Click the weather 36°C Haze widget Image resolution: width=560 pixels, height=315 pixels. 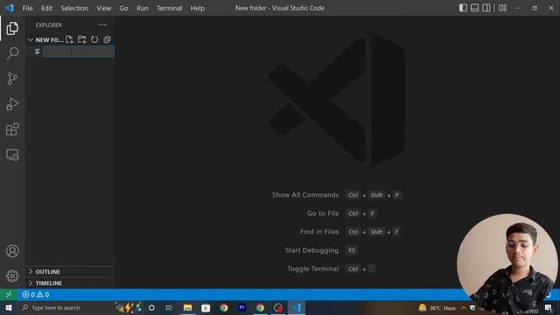click(437, 307)
